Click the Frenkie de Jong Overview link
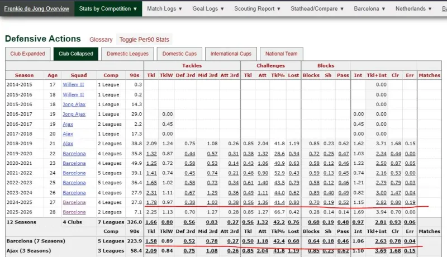The image size is (447, 257). coord(36,9)
